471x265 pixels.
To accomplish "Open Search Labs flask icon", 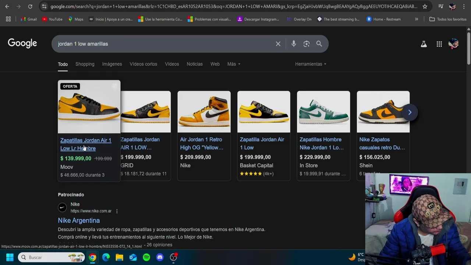I will 424,44.
